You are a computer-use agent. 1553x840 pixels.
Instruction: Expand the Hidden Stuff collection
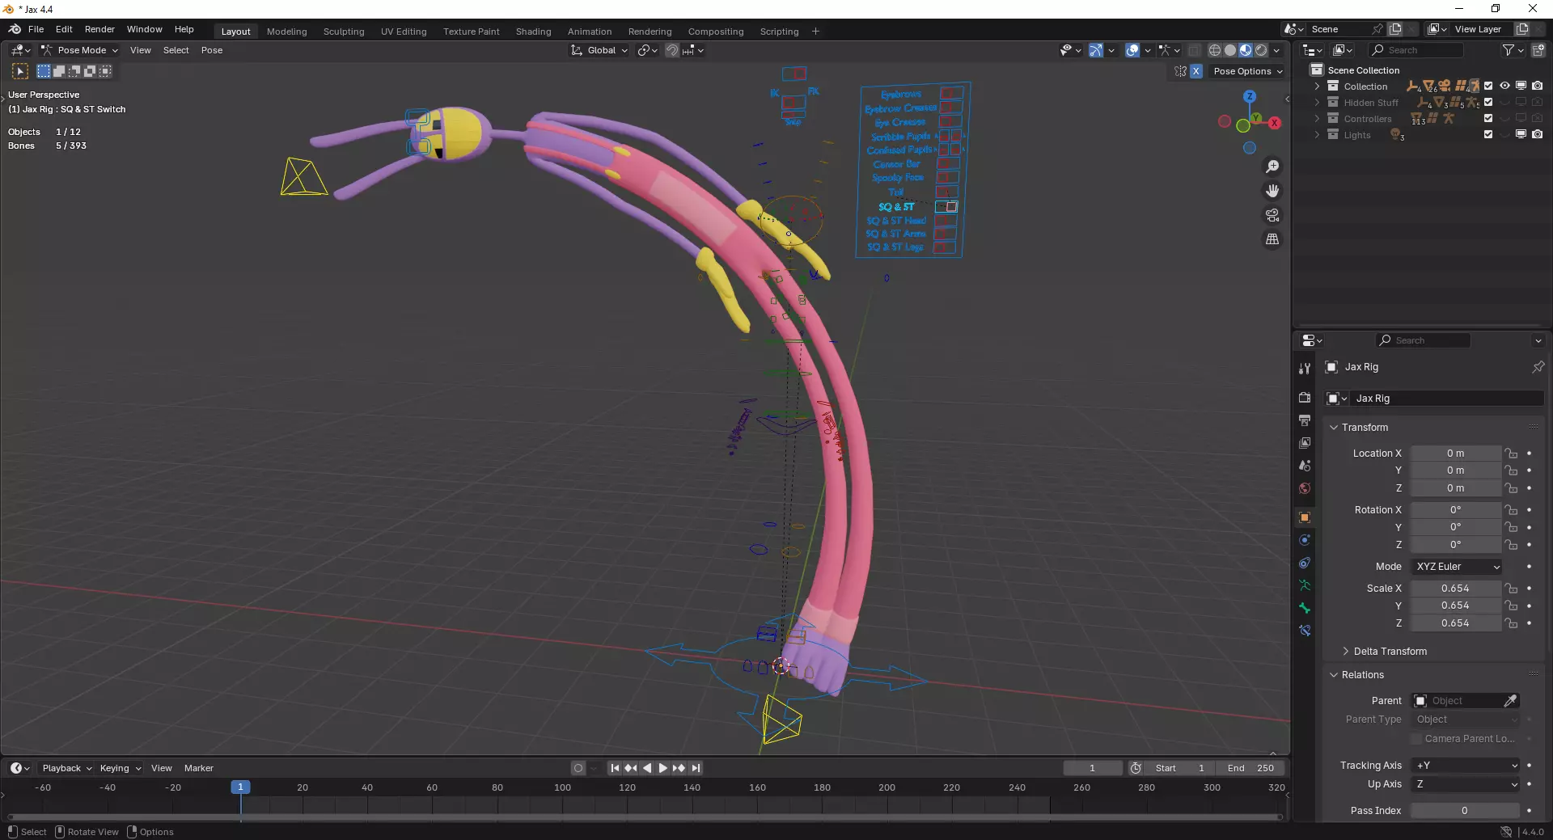pyautogui.click(x=1317, y=102)
